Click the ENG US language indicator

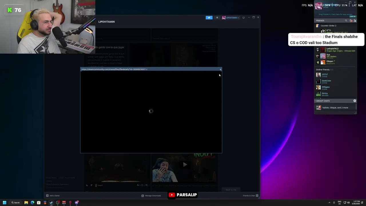[x=339, y=203]
